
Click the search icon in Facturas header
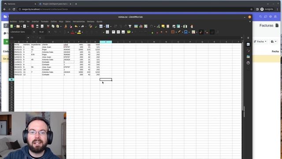pos(260,17)
